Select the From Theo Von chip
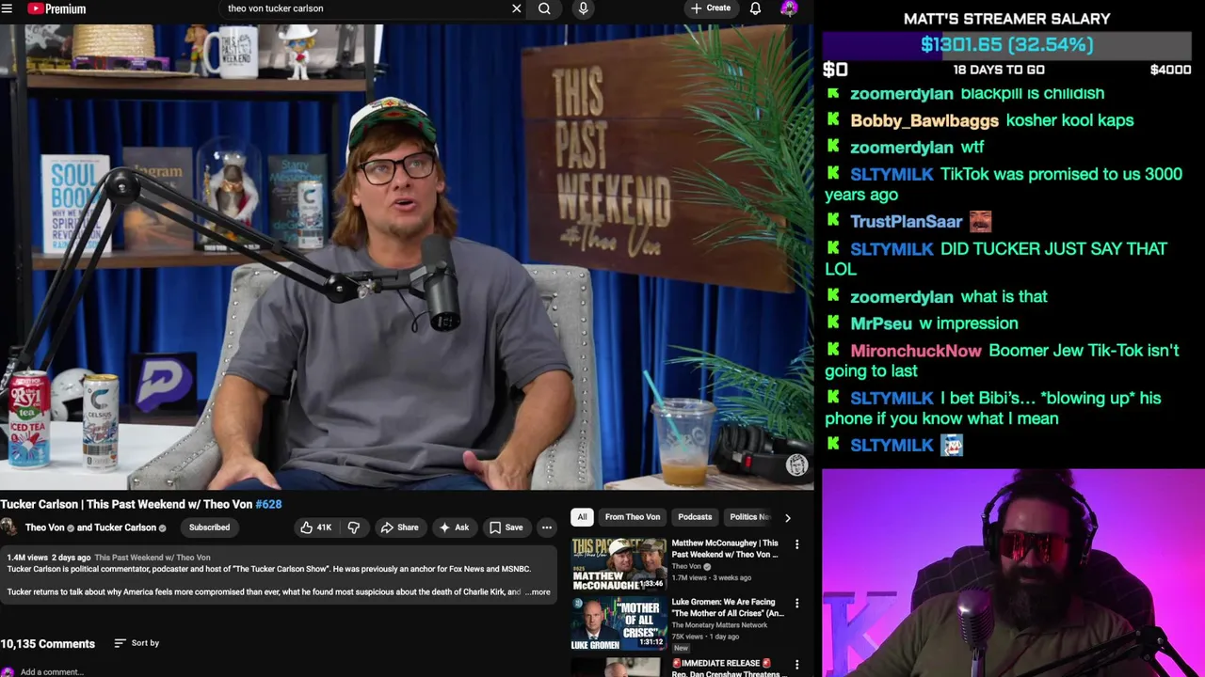Image resolution: width=1205 pixels, height=677 pixels. pyautogui.click(x=633, y=517)
